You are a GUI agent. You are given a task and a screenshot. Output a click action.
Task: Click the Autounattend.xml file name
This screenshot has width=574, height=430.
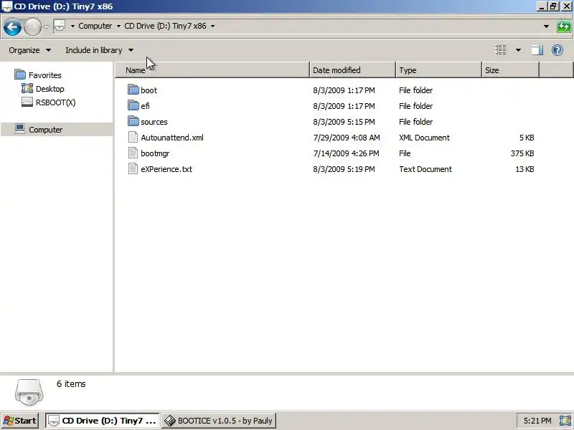click(x=172, y=138)
